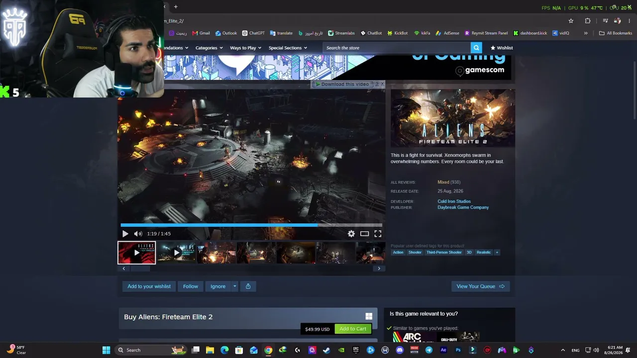Add a tag with plus button
Screen dimensions: 637x358
[x=497, y=252]
